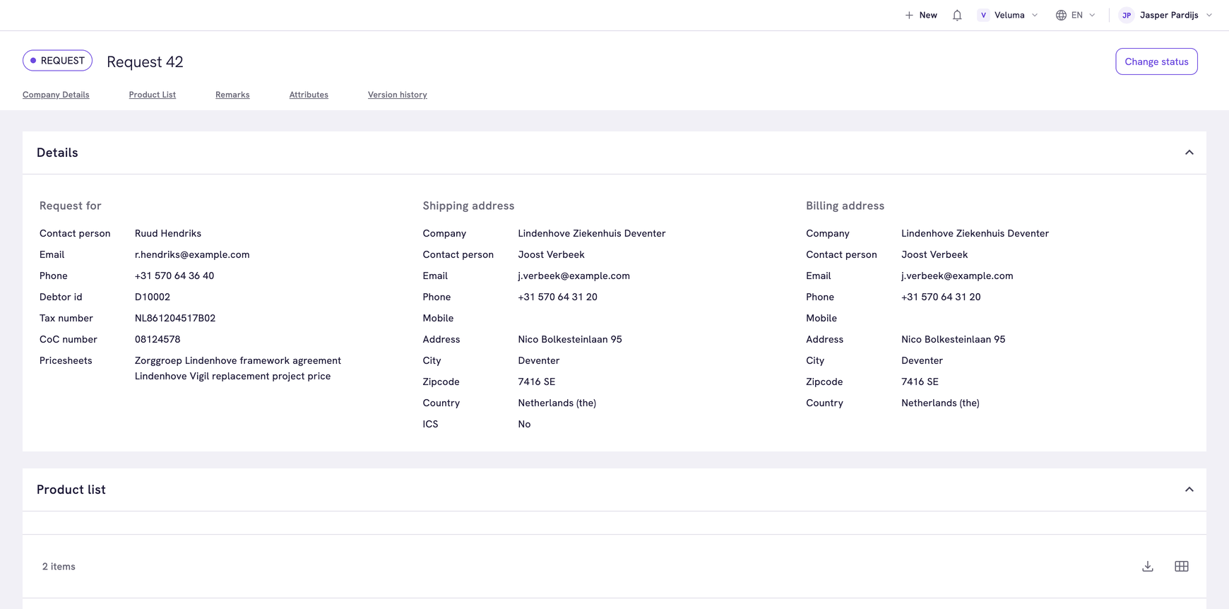This screenshot has height=609, width=1229.
Task: Click the globe language icon
Action: 1061,15
